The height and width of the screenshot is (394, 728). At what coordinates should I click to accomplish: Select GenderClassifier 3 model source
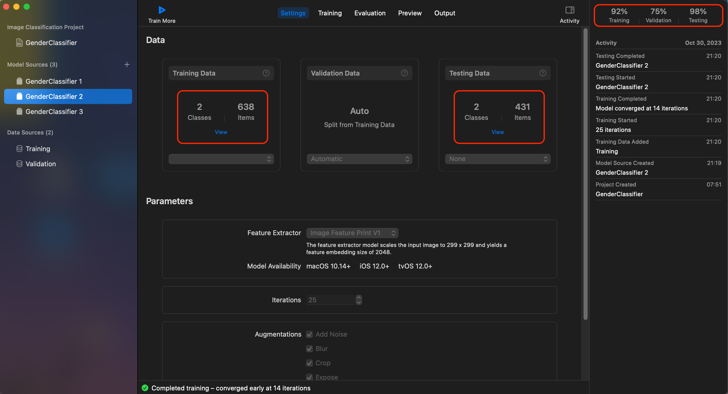pyautogui.click(x=54, y=112)
